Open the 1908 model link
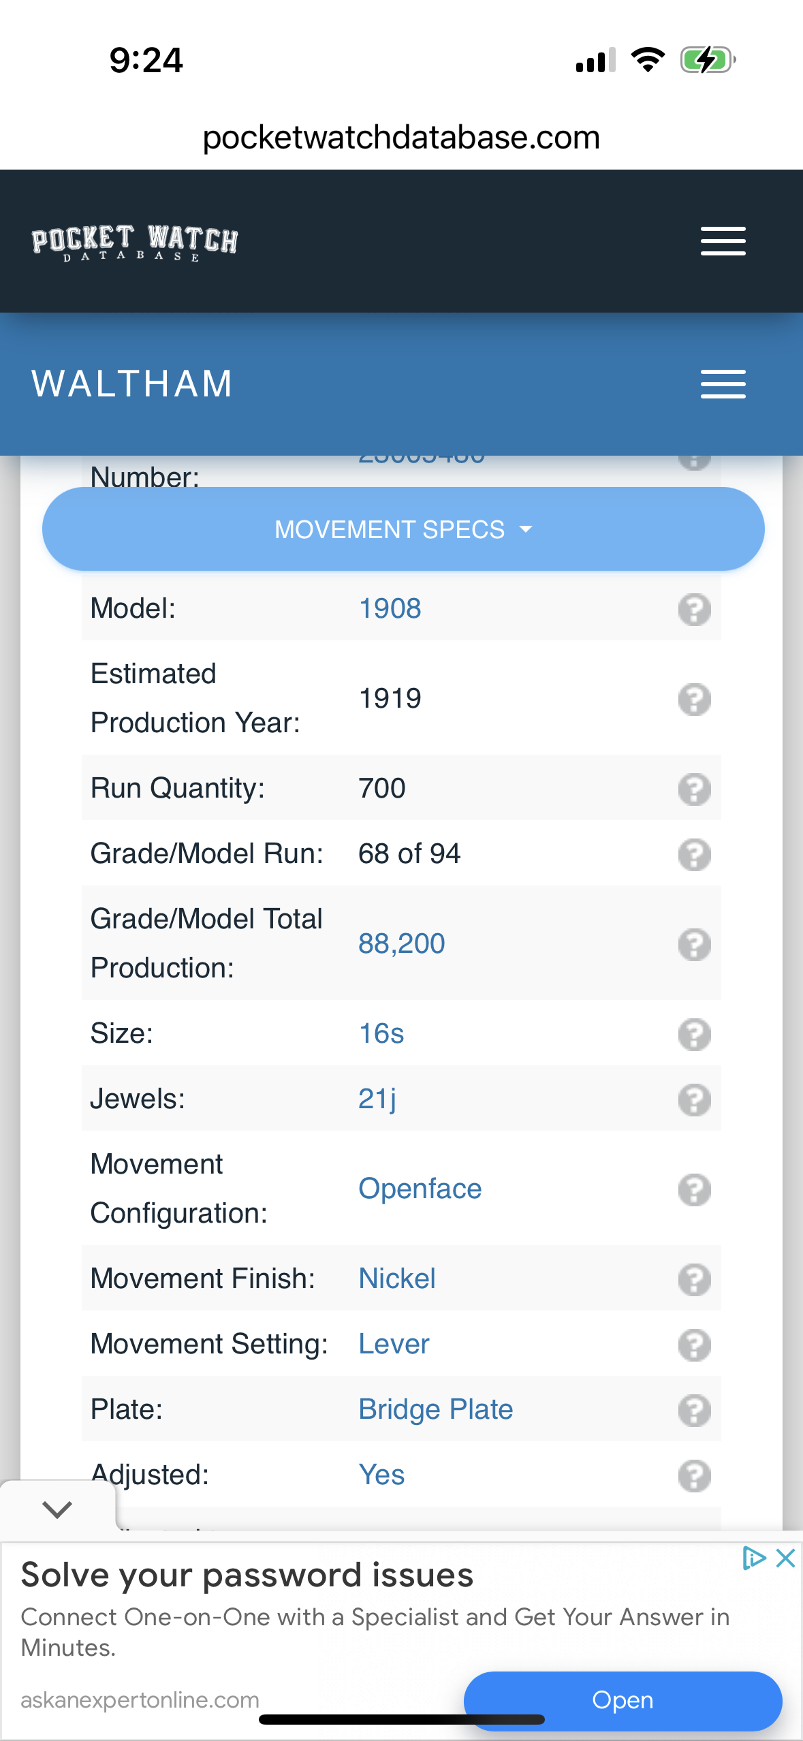 (390, 608)
